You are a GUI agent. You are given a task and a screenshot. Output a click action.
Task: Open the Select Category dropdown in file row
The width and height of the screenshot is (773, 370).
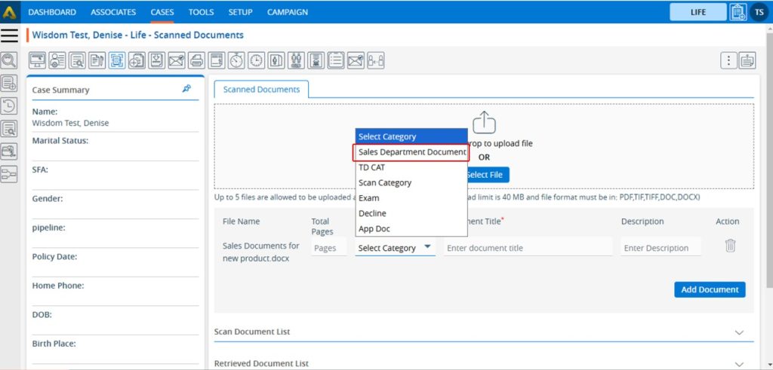click(396, 248)
